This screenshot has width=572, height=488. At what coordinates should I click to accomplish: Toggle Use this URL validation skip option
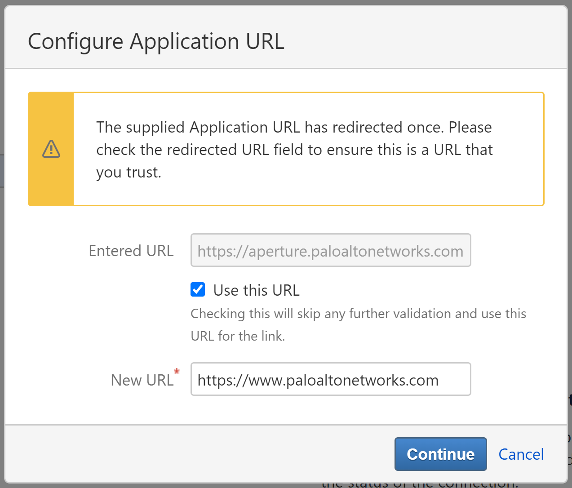197,289
